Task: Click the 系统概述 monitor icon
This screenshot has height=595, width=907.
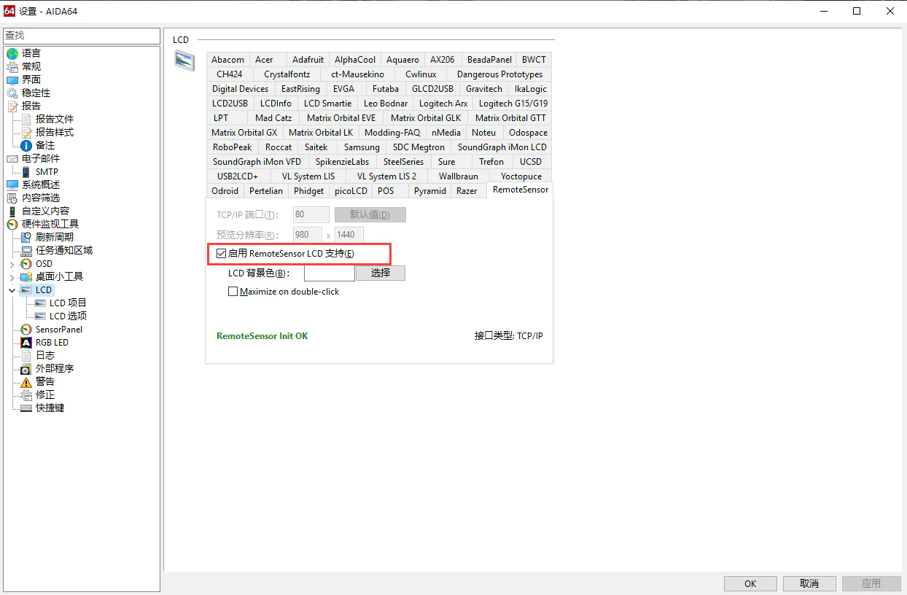Action: click(12, 184)
